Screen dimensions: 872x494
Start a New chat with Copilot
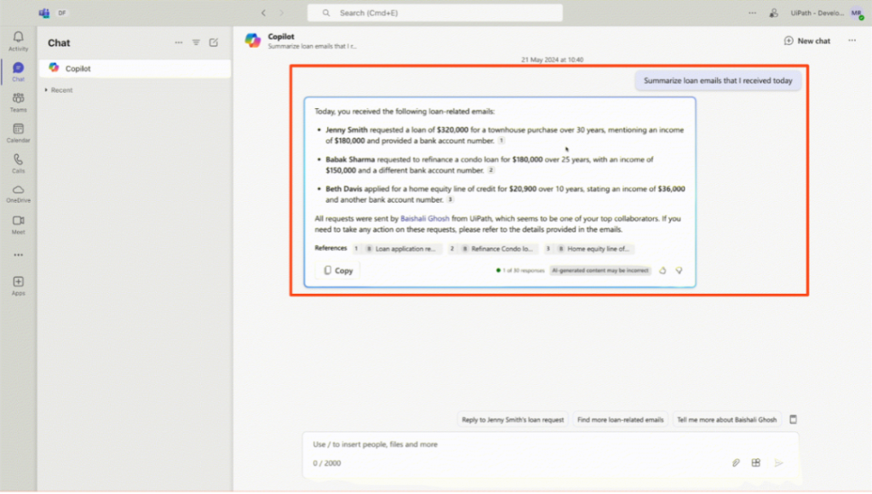[x=806, y=41]
